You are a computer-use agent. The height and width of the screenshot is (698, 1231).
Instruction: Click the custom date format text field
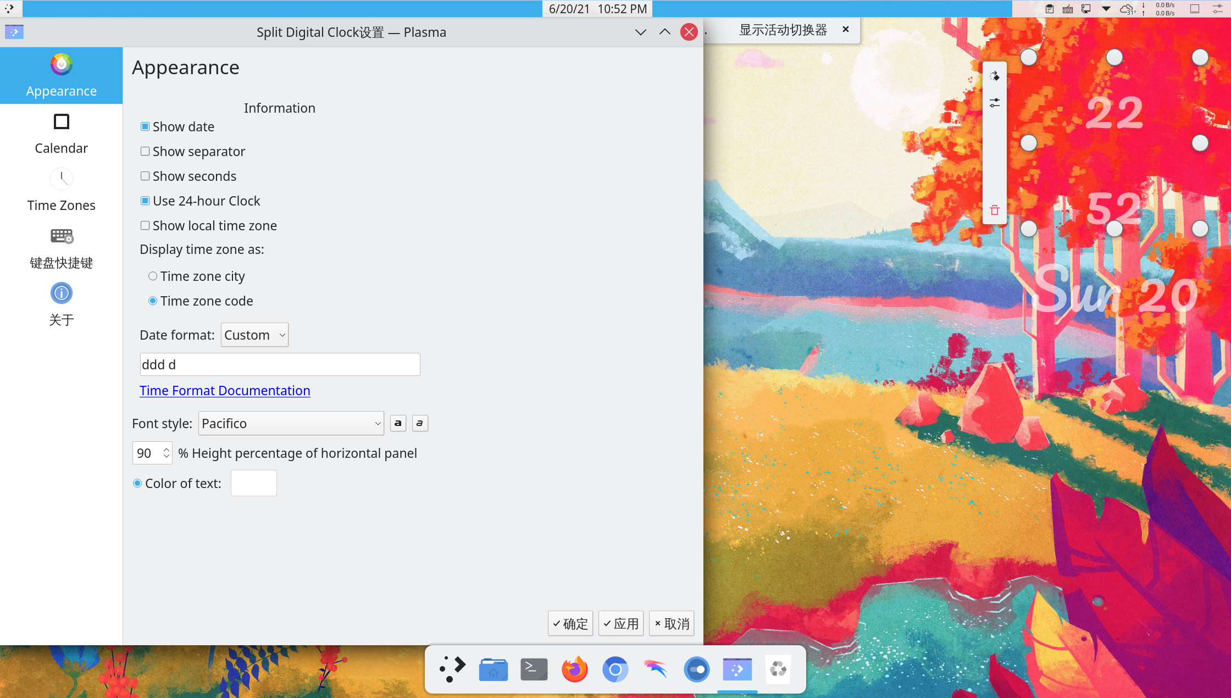(280, 365)
